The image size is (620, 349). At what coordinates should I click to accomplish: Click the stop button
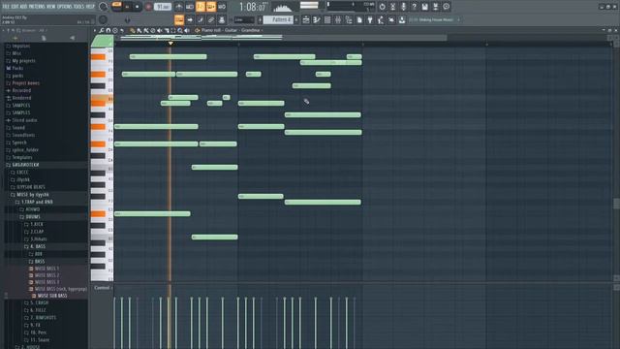tap(138, 7)
